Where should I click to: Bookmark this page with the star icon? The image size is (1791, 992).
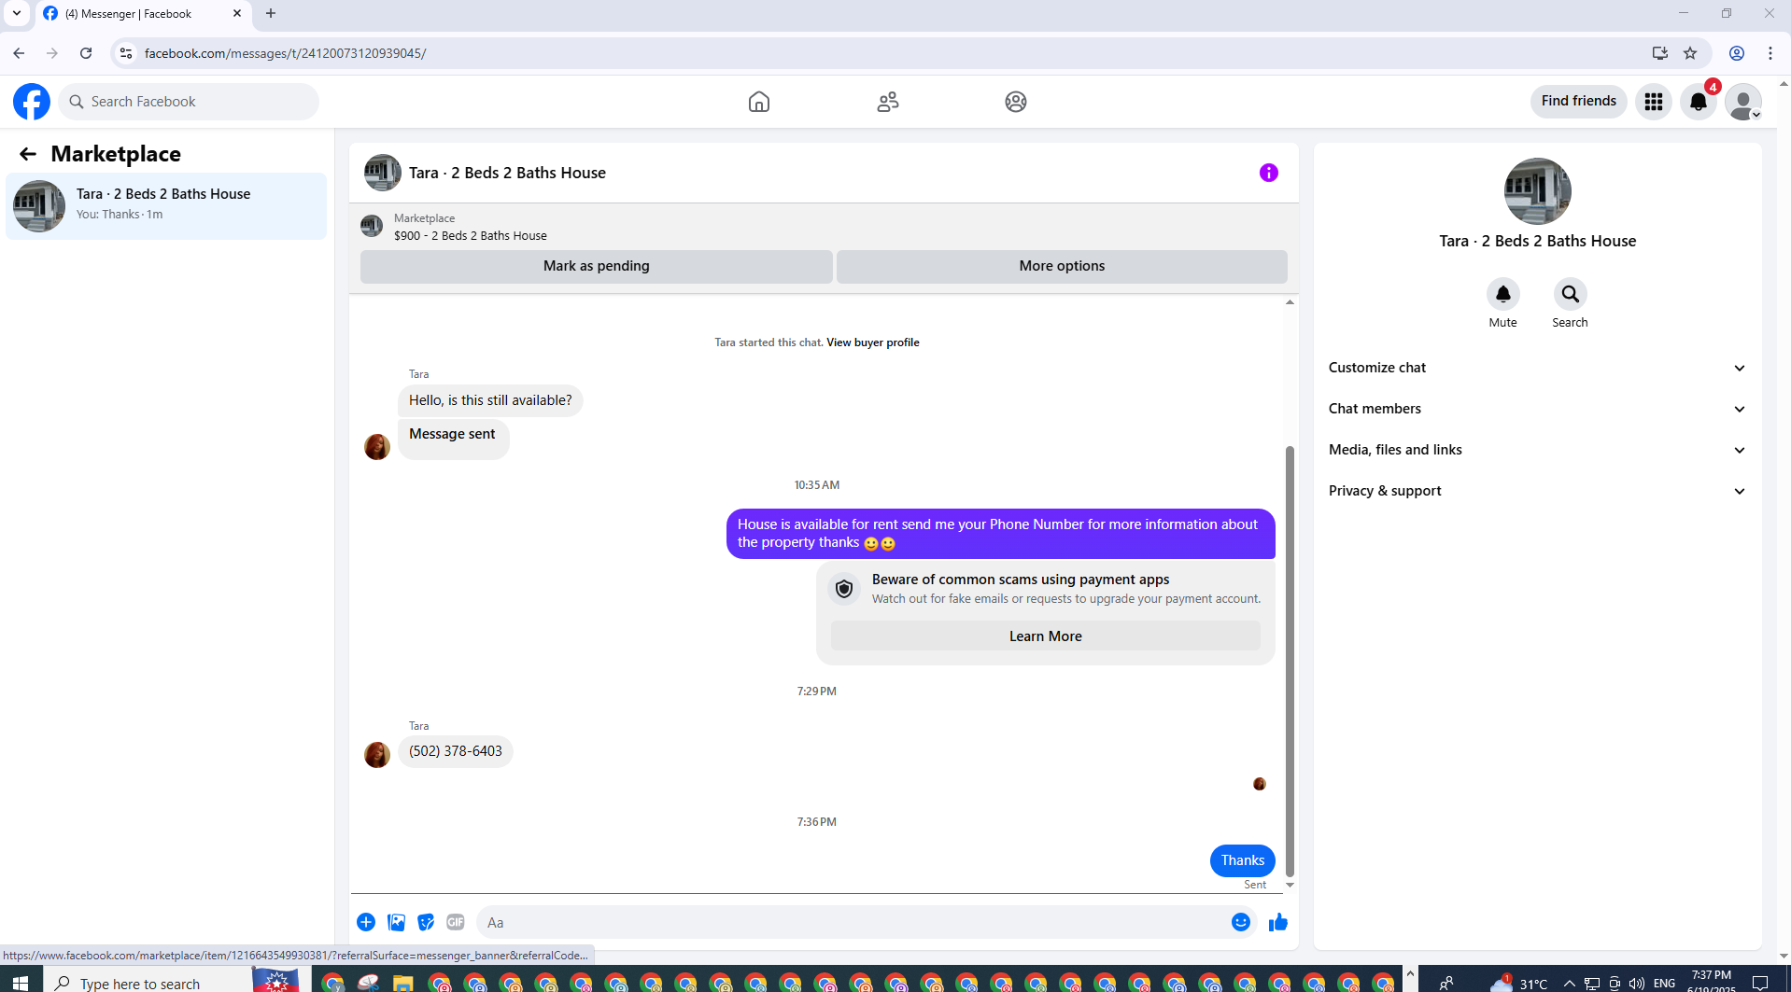1690,53
